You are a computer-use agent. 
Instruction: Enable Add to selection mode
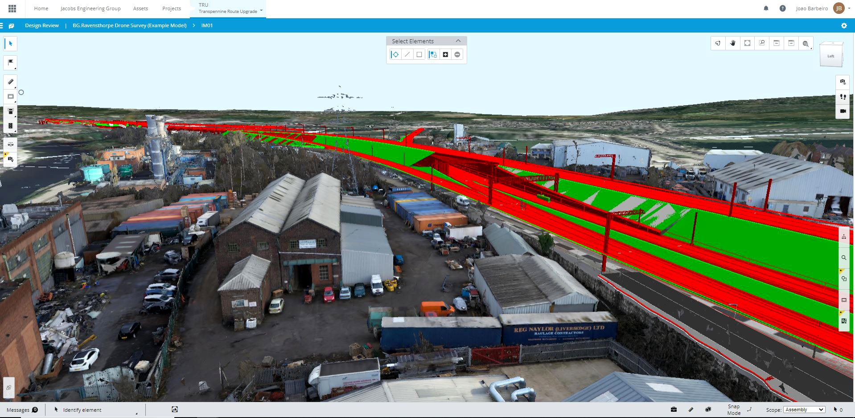[x=445, y=54]
